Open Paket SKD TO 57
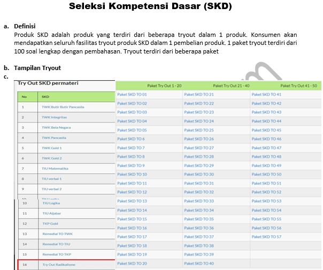Image resolution: width=323 pixels, height=270 pixels. click(x=266, y=236)
